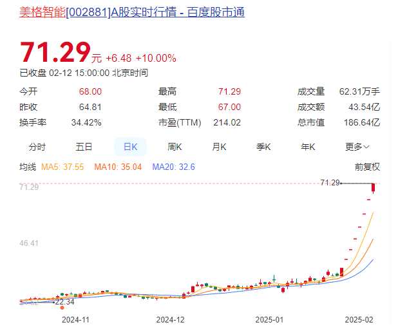Click the MA20: 32.6 indicator label
Screen dimensions: 398x327
point(174,167)
